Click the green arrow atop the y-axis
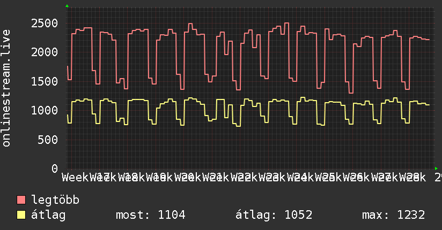This screenshot has height=230, width=442. [67, 6]
